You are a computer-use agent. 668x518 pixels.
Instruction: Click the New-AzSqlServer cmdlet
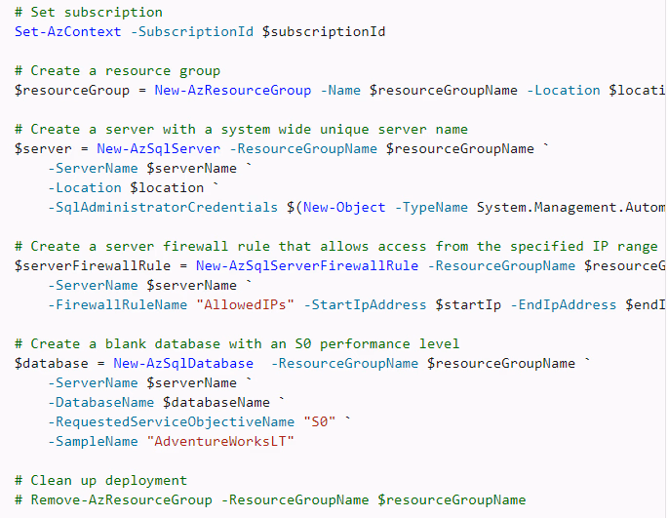(x=159, y=149)
